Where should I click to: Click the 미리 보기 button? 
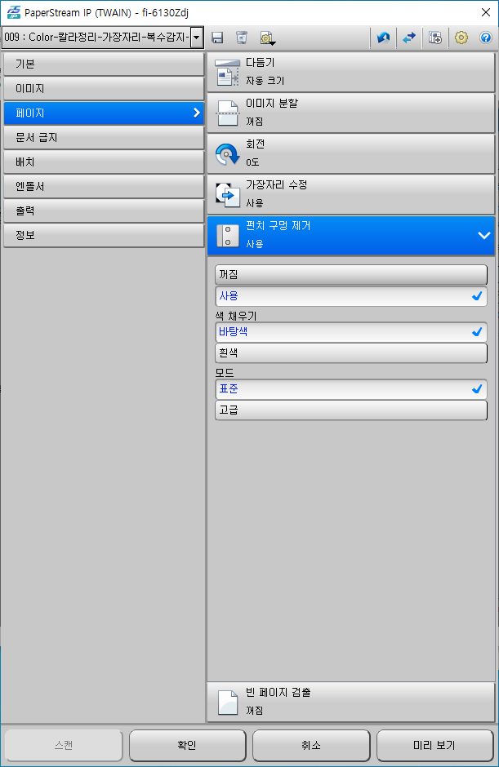pyautogui.click(x=434, y=745)
